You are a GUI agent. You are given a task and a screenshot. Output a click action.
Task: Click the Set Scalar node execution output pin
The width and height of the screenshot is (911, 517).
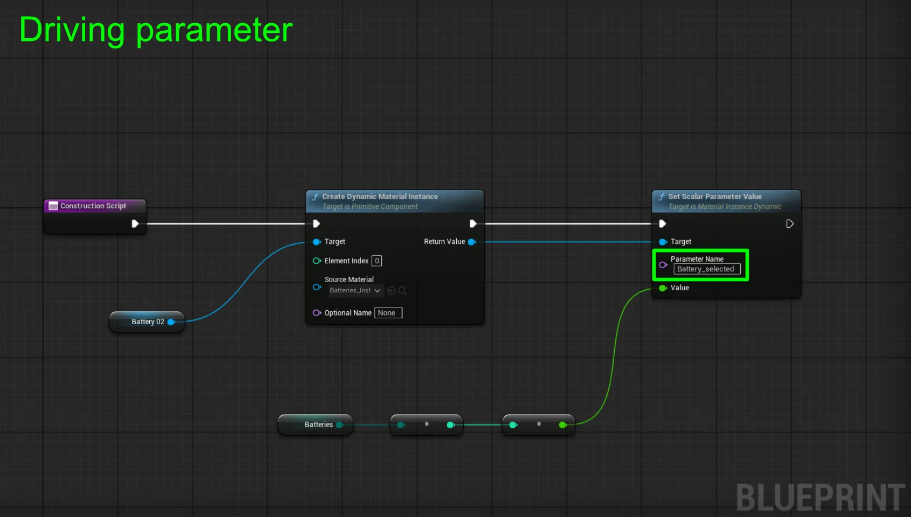click(790, 223)
